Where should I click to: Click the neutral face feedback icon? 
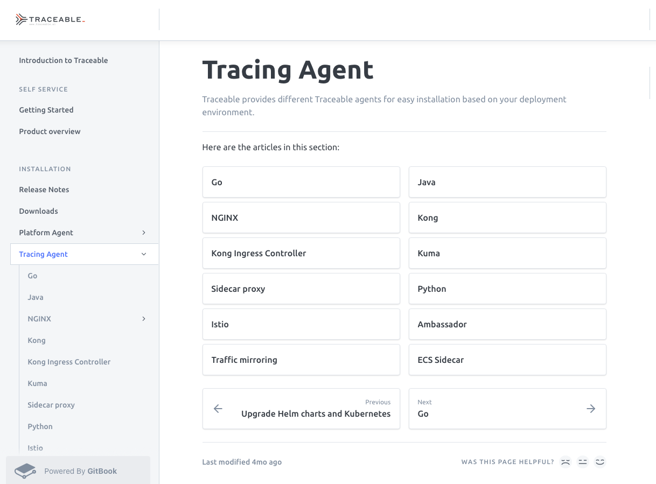click(x=582, y=462)
